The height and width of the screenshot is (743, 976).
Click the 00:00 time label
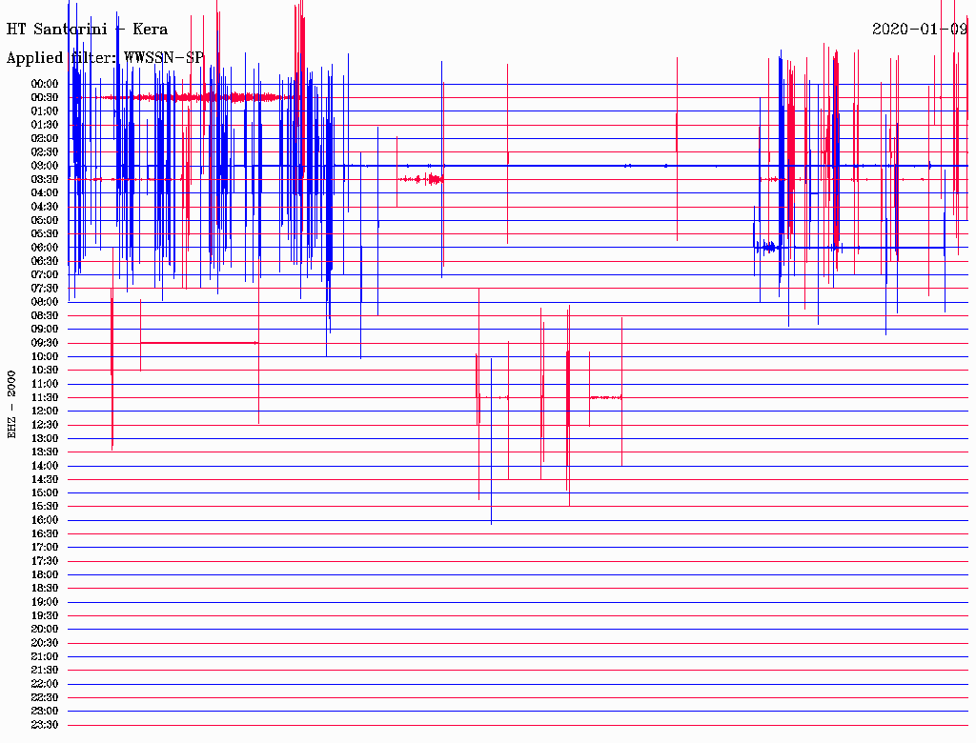(x=45, y=84)
